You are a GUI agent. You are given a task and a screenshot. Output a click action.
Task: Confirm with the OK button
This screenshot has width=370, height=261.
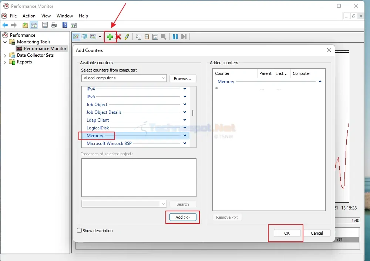click(x=287, y=233)
